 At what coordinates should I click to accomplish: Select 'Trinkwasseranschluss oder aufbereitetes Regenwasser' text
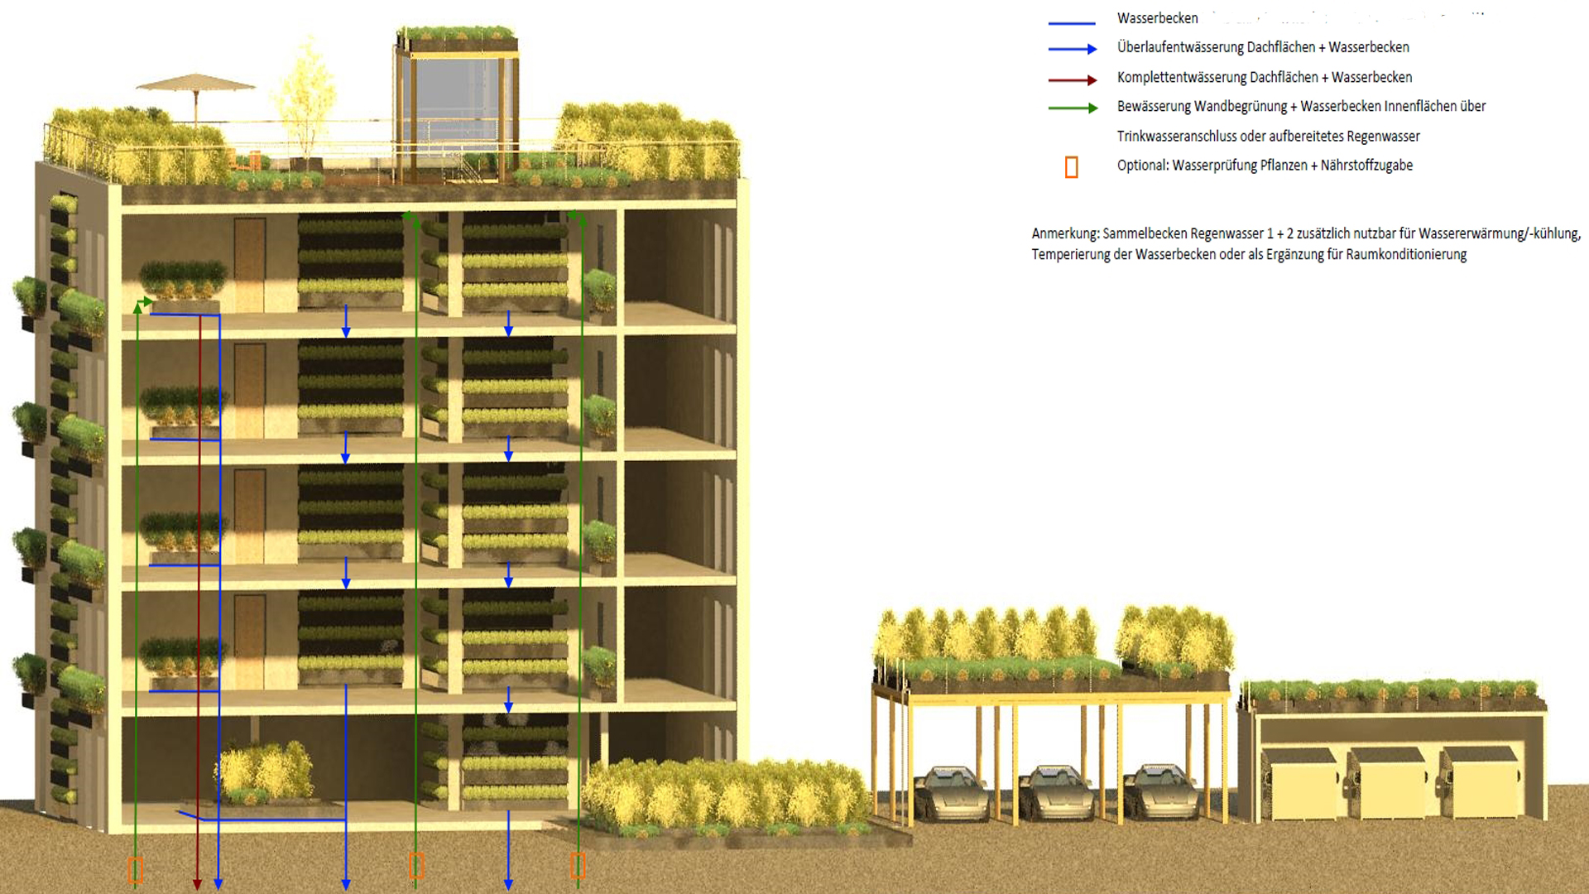click(1268, 136)
